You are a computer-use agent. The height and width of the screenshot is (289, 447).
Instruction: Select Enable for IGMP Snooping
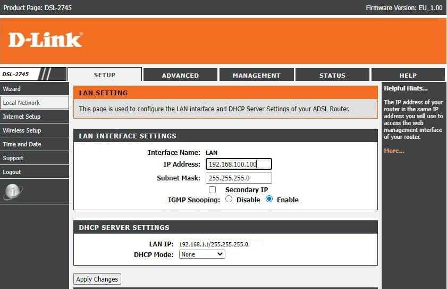point(269,199)
